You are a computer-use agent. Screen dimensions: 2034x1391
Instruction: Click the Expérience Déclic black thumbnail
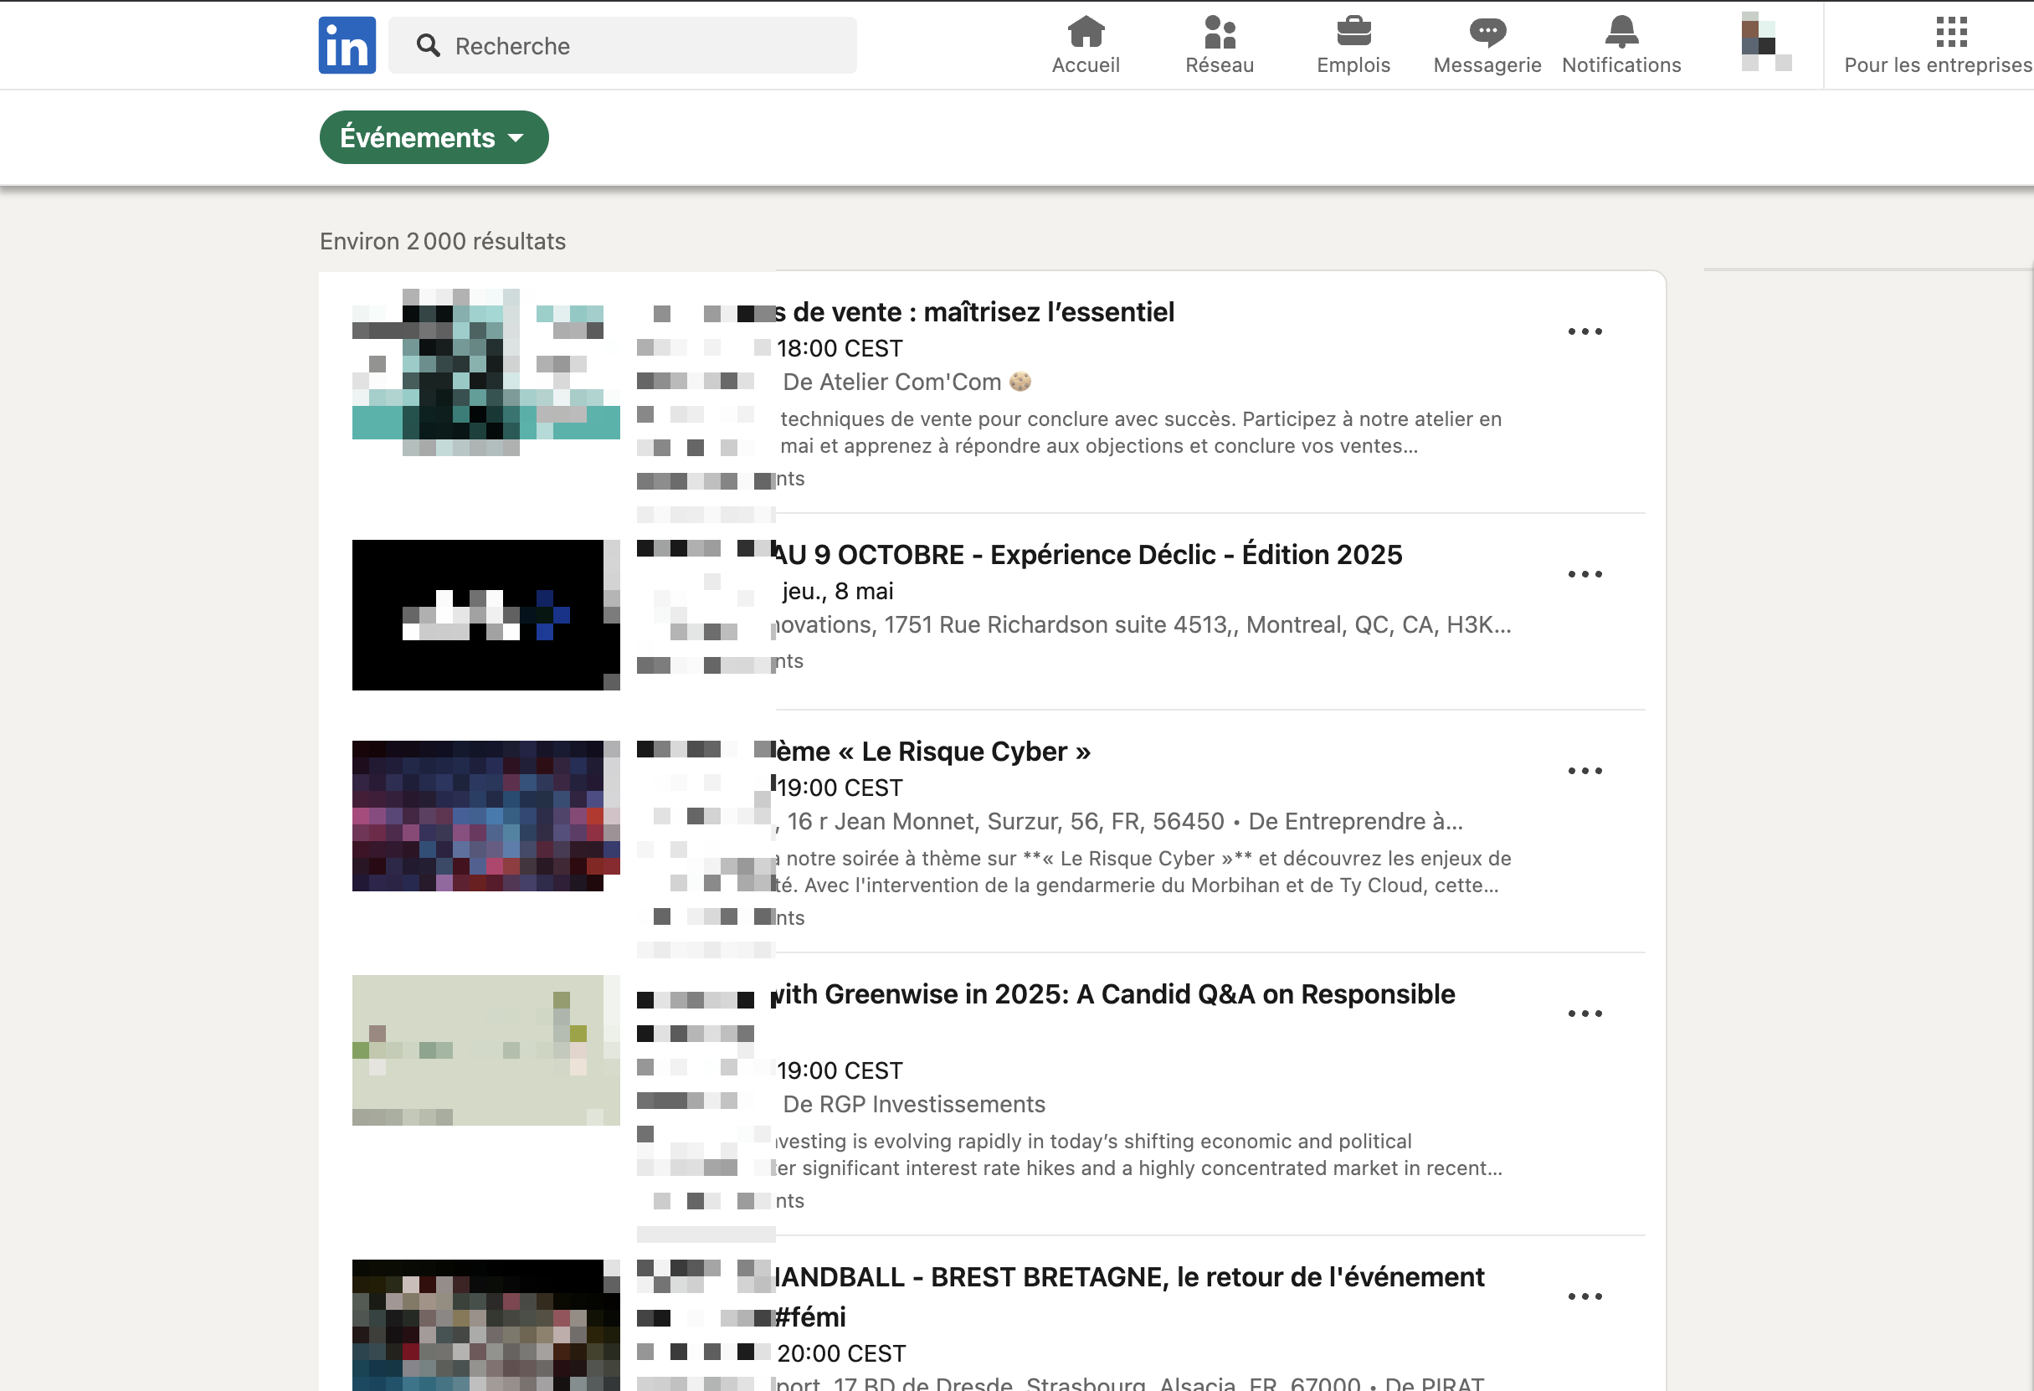point(485,614)
